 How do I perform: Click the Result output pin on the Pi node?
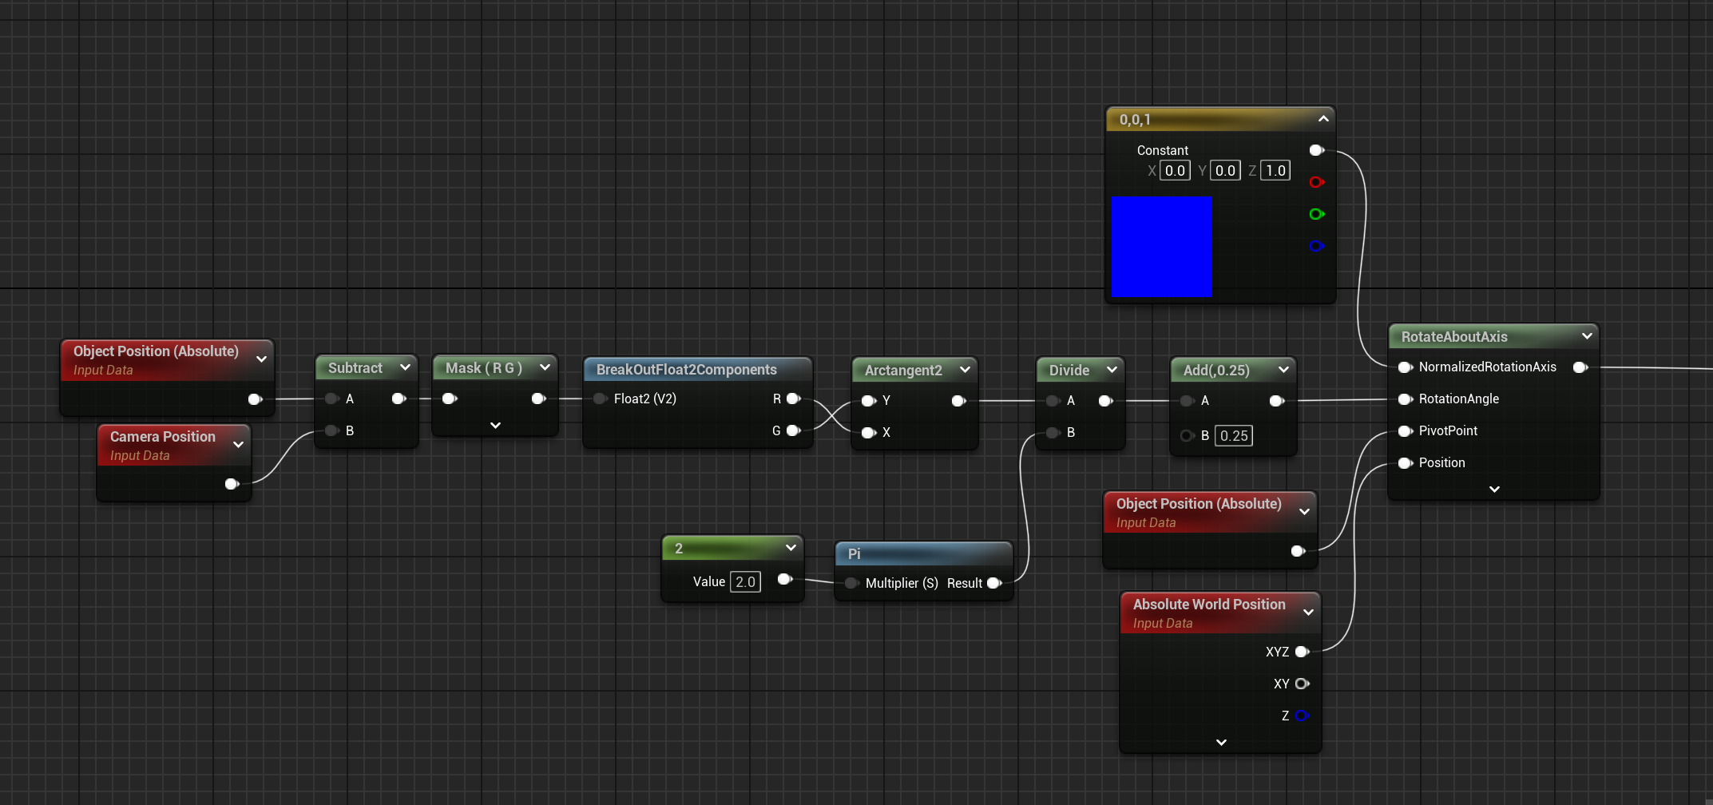[x=995, y=583]
